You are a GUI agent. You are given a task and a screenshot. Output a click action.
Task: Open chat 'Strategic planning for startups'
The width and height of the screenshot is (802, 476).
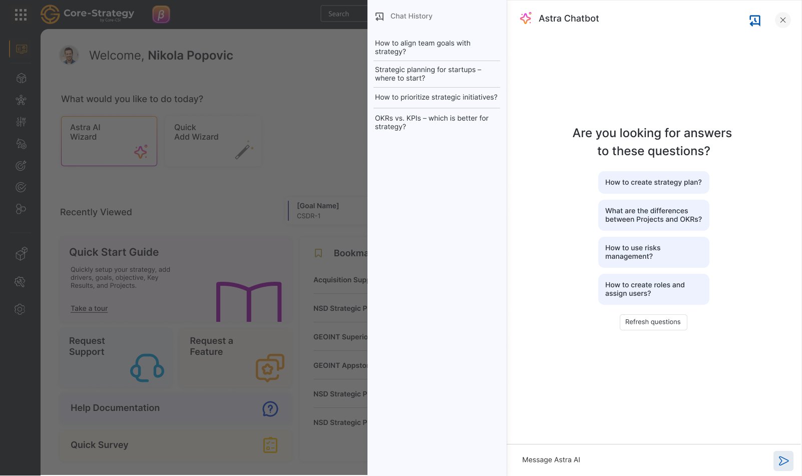tap(437, 74)
